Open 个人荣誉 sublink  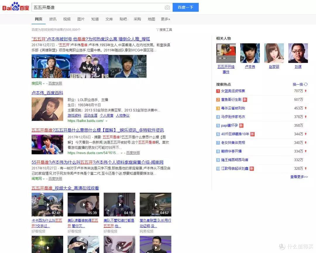(107, 116)
